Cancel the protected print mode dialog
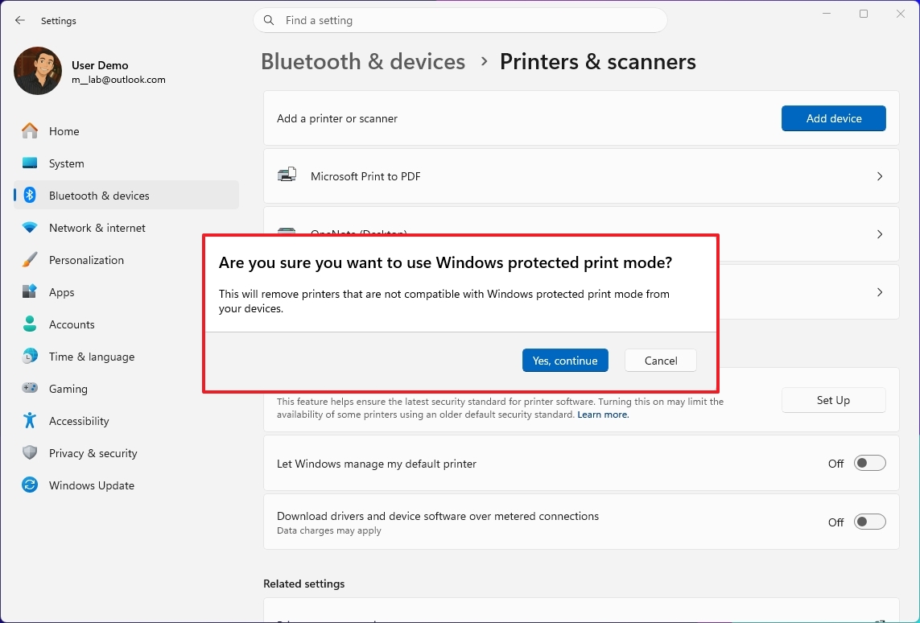Image resolution: width=920 pixels, height=623 pixels. pos(660,360)
